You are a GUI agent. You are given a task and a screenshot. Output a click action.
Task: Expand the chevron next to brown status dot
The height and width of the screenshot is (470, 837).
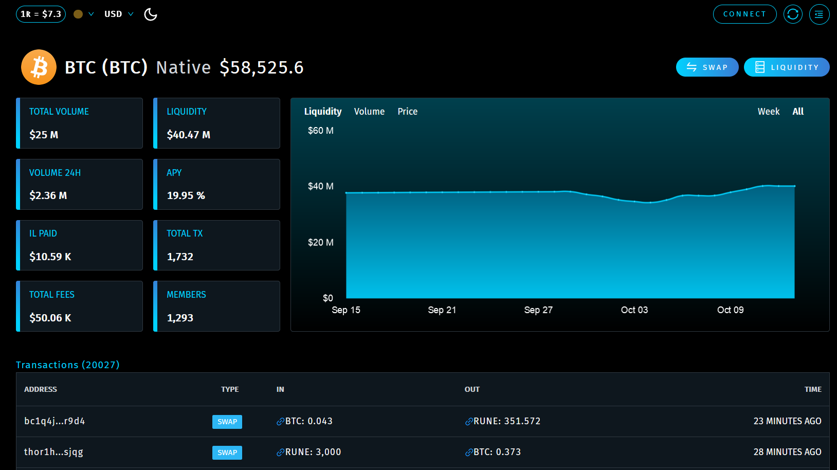tap(91, 14)
